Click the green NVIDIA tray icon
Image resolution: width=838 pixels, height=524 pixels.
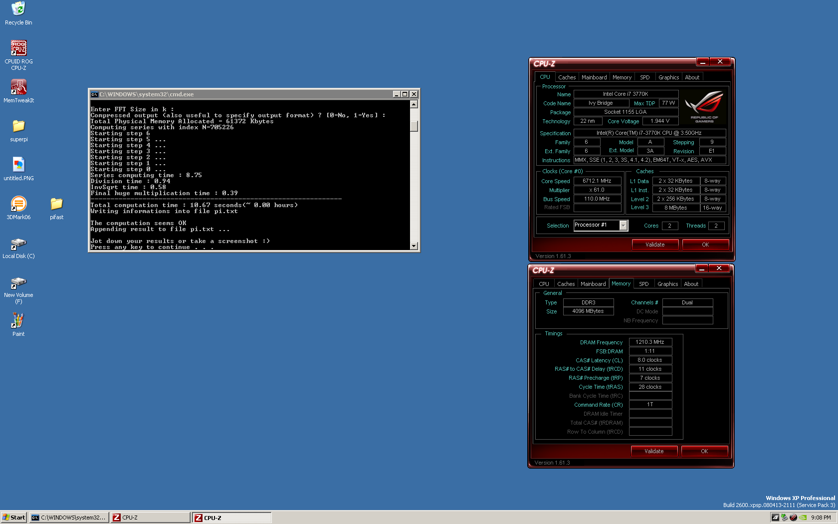click(803, 518)
